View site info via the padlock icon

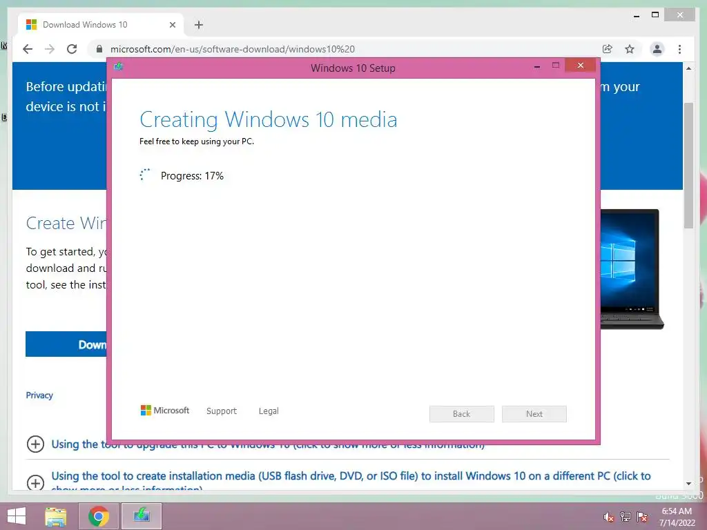pyautogui.click(x=99, y=49)
